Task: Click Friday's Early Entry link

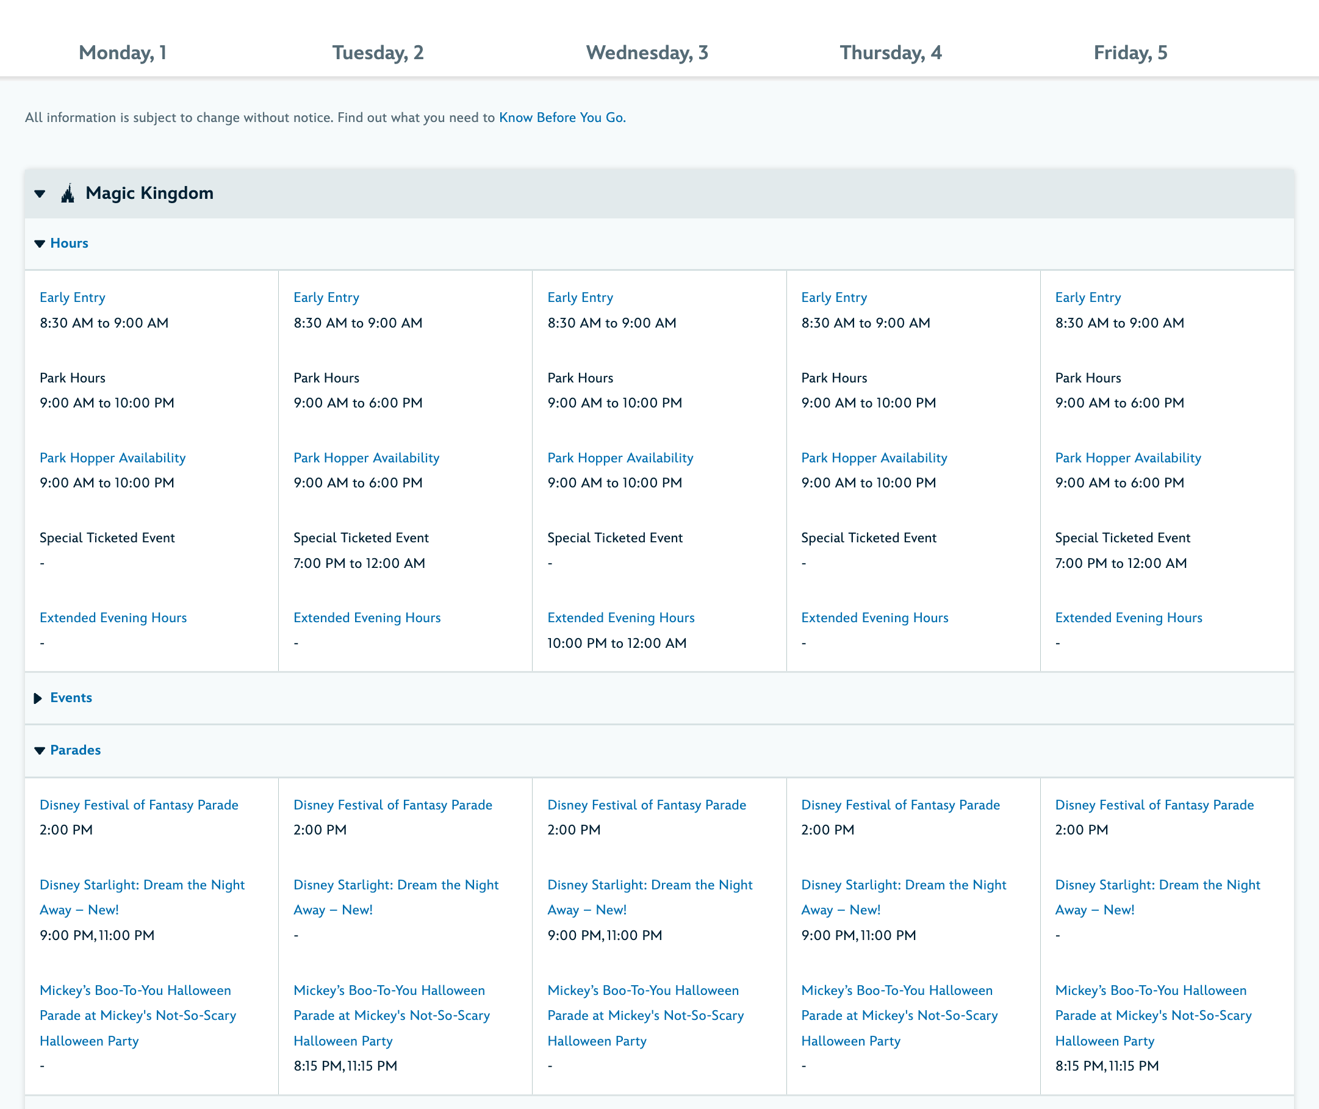Action: (x=1088, y=297)
